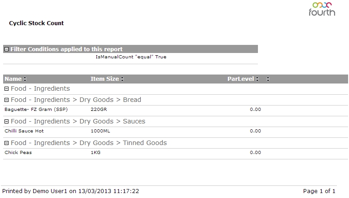The image size is (349, 198).
Task: Select the Chilli Sauce Hot row
Action: (175, 131)
